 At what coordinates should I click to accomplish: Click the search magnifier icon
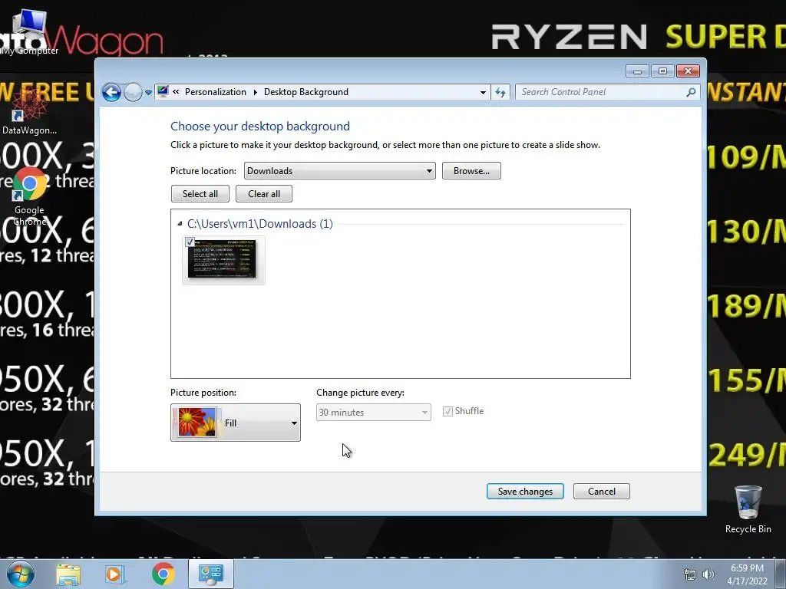pyautogui.click(x=692, y=92)
